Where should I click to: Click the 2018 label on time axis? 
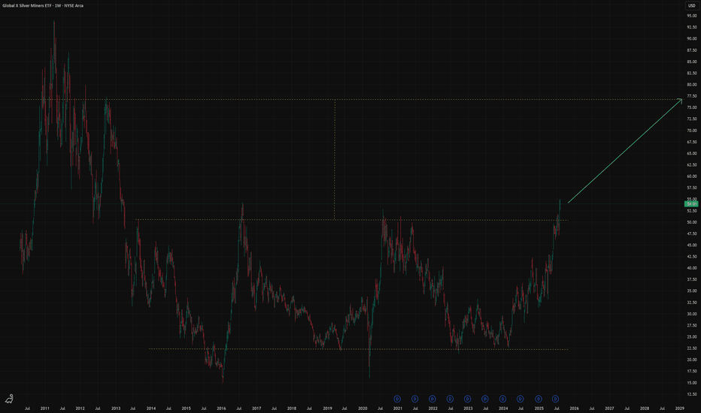pyautogui.click(x=292, y=408)
